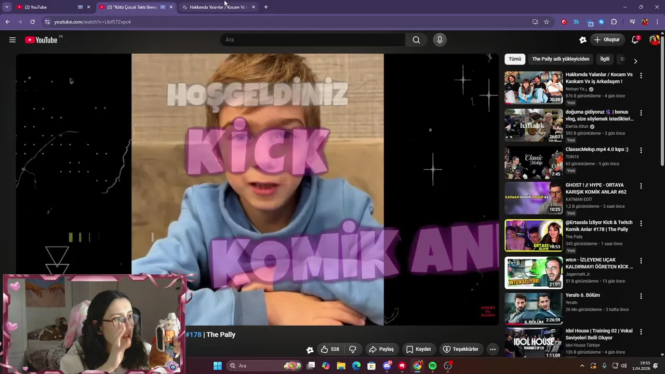665x374 pixels.
Task: Open options for '@Ertassla İzliyor' video
Action: coord(641,223)
